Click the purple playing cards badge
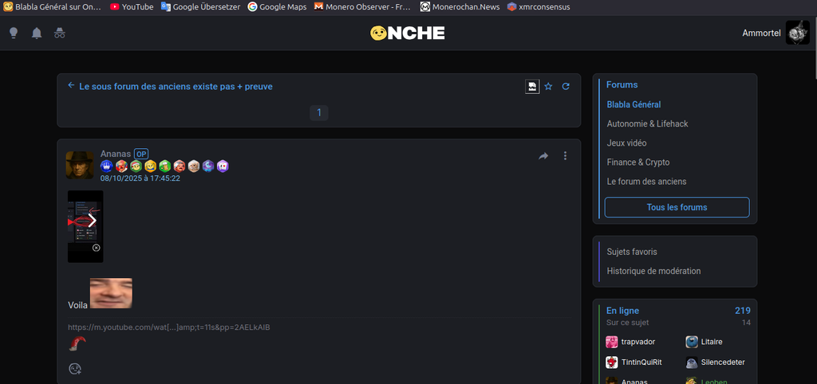Viewport: 817px width, 384px height. coord(223,166)
